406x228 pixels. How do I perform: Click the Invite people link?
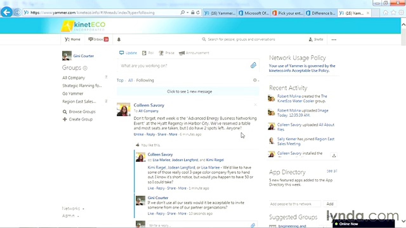316,40
